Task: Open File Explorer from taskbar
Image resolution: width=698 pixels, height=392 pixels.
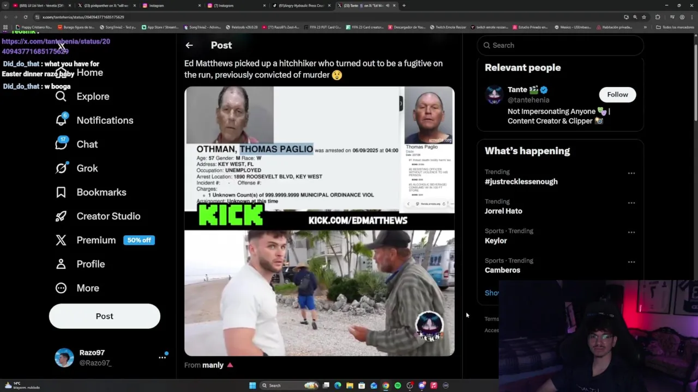Action: click(x=350, y=385)
